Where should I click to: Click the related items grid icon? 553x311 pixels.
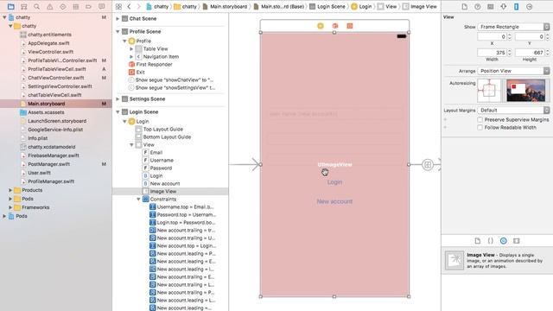click(x=118, y=6)
